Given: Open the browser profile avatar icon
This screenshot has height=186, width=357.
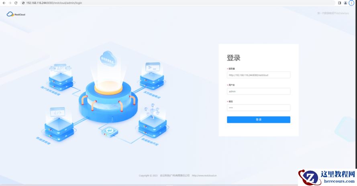Looking at the screenshot, I should [x=345, y=3].
